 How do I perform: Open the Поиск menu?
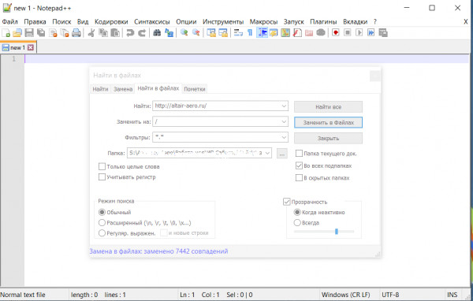coord(61,22)
